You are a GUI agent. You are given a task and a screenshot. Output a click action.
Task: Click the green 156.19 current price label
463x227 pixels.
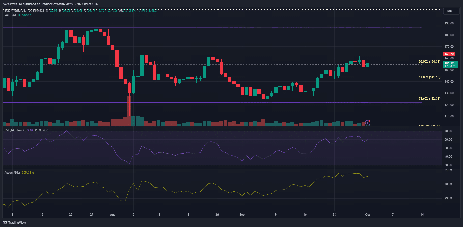[450, 65]
